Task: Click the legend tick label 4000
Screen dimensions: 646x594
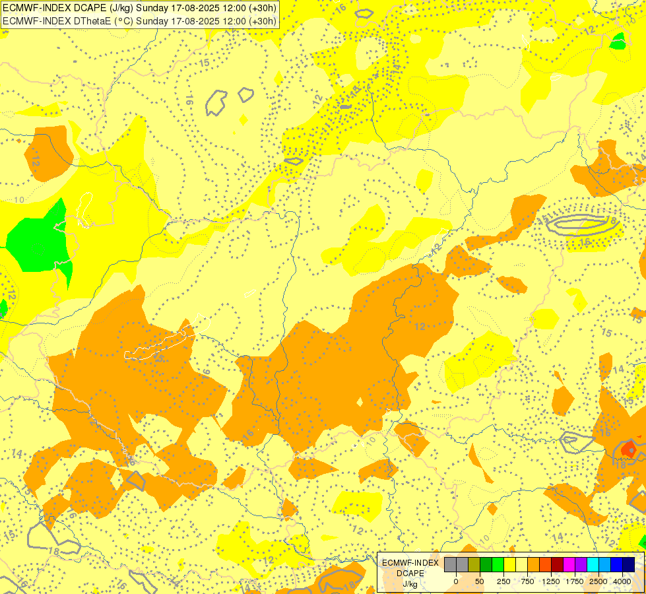Action: coord(622,581)
